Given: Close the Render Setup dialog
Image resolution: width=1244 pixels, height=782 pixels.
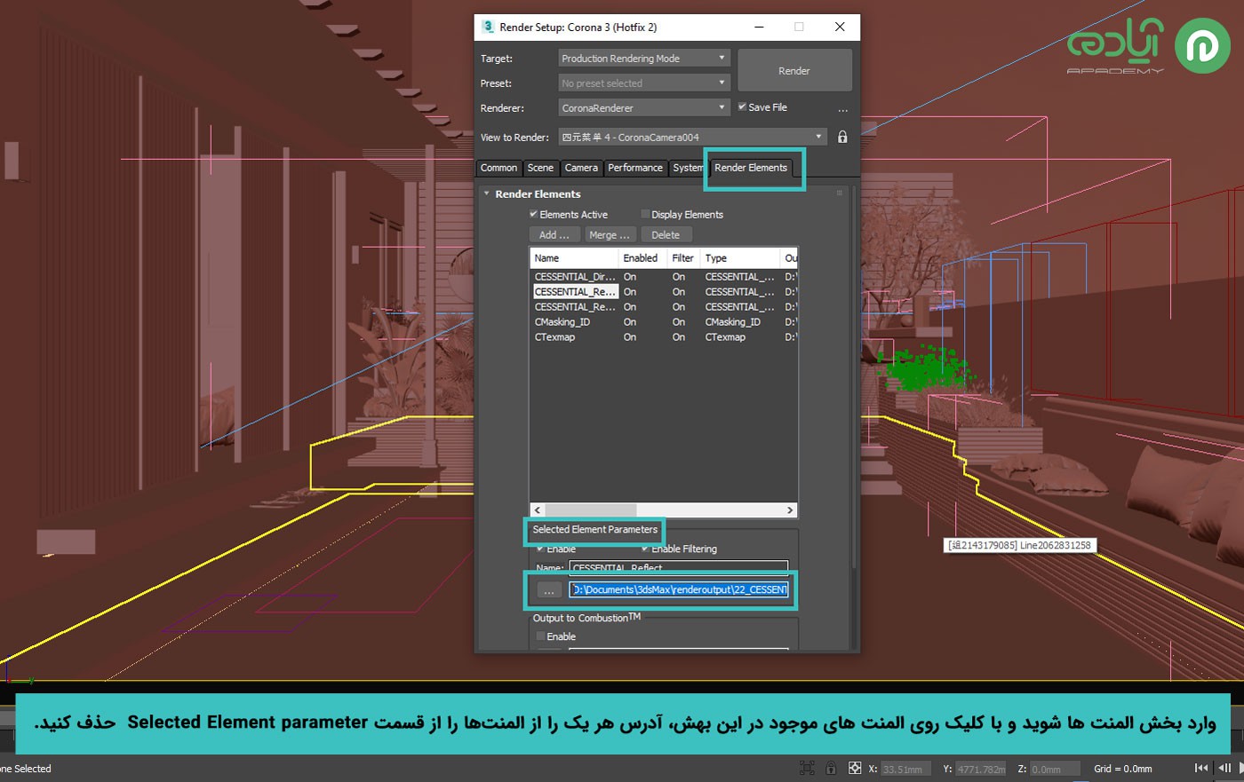Looking at the screenshot, I should pyautogui.click(x=840, y=27).
